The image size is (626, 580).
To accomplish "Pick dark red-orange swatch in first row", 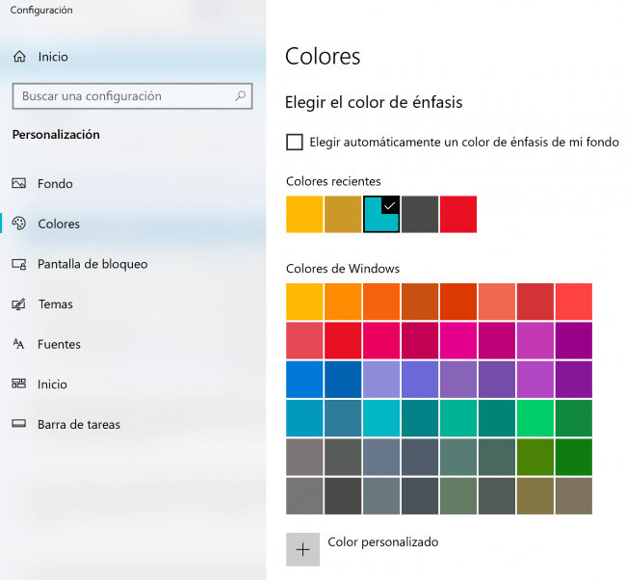I will 458,302.
